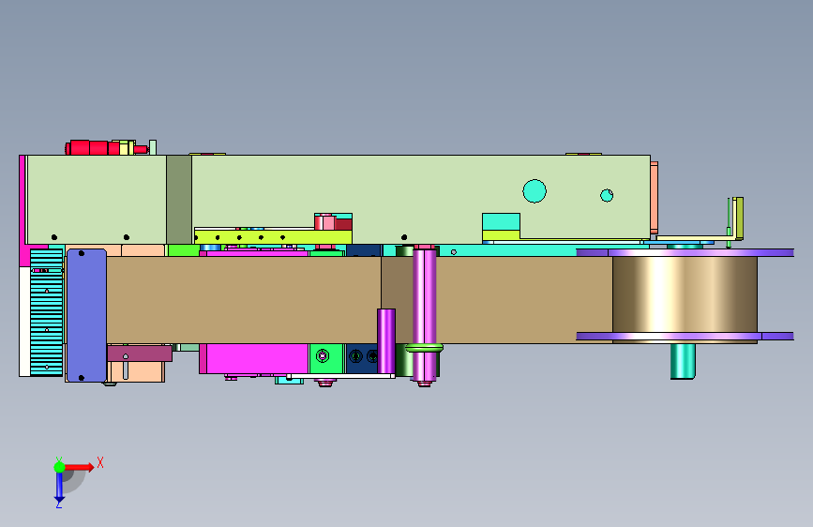
Task: Select the pink-red bolt block on rail
Action: (x=324, y=222)
